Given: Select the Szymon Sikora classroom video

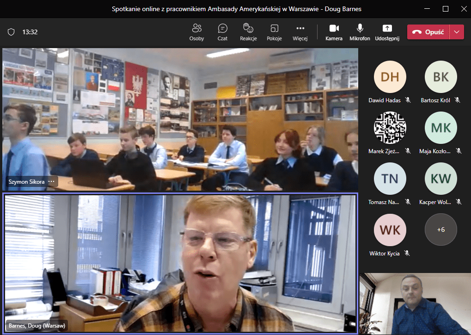Looking at the screenshot, I should point(180,119).
